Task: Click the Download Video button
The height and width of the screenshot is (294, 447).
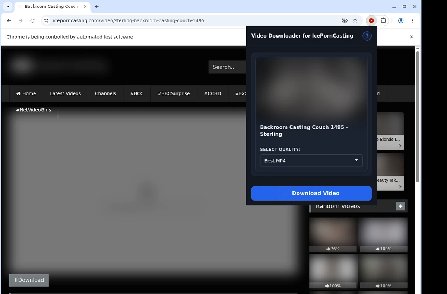Action: click(x=311, y=193)
